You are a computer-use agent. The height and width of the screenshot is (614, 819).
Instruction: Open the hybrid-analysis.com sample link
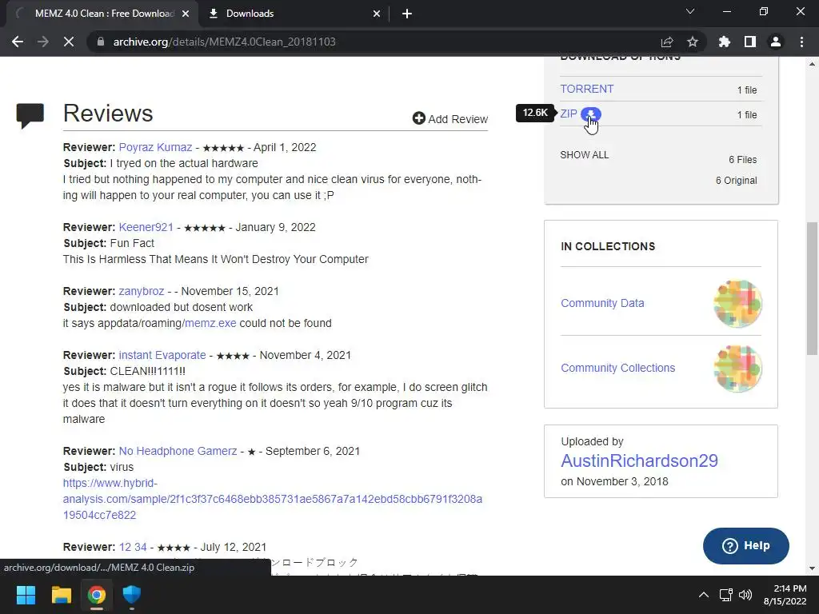point(273,499)
